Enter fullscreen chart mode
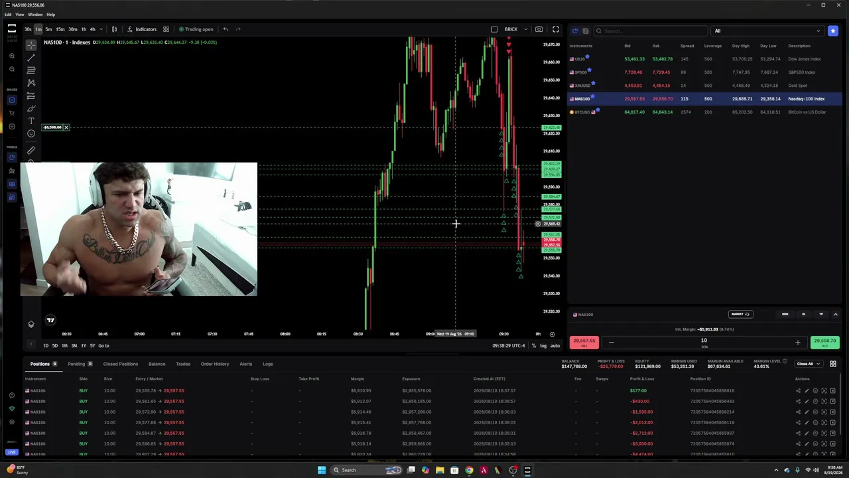 [x=556, y=29]
